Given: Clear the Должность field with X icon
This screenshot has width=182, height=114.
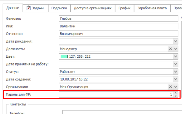Looking at the screenshot, I should point(170,49).
